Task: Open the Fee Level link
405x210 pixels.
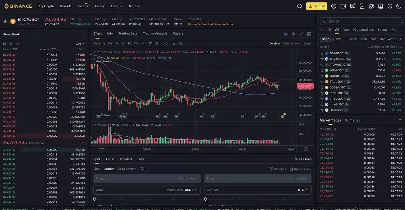Action: (x=303, y=159)
